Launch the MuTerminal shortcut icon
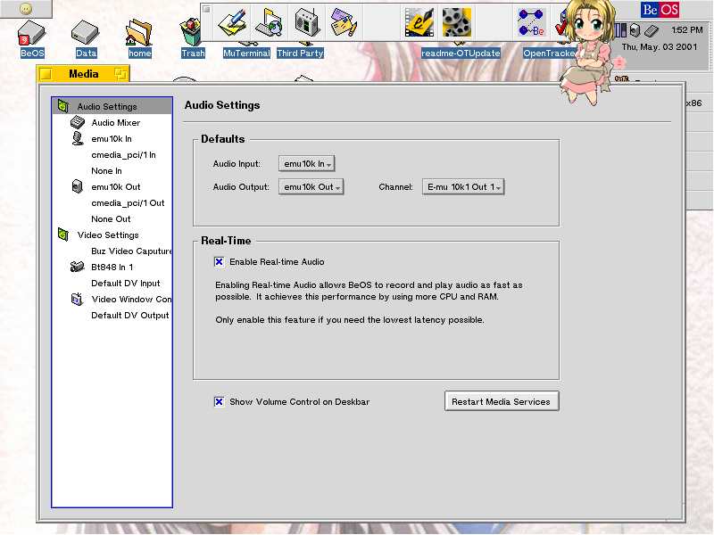Image resolution: width=714 pixels, height=535 pixels. 234,20
